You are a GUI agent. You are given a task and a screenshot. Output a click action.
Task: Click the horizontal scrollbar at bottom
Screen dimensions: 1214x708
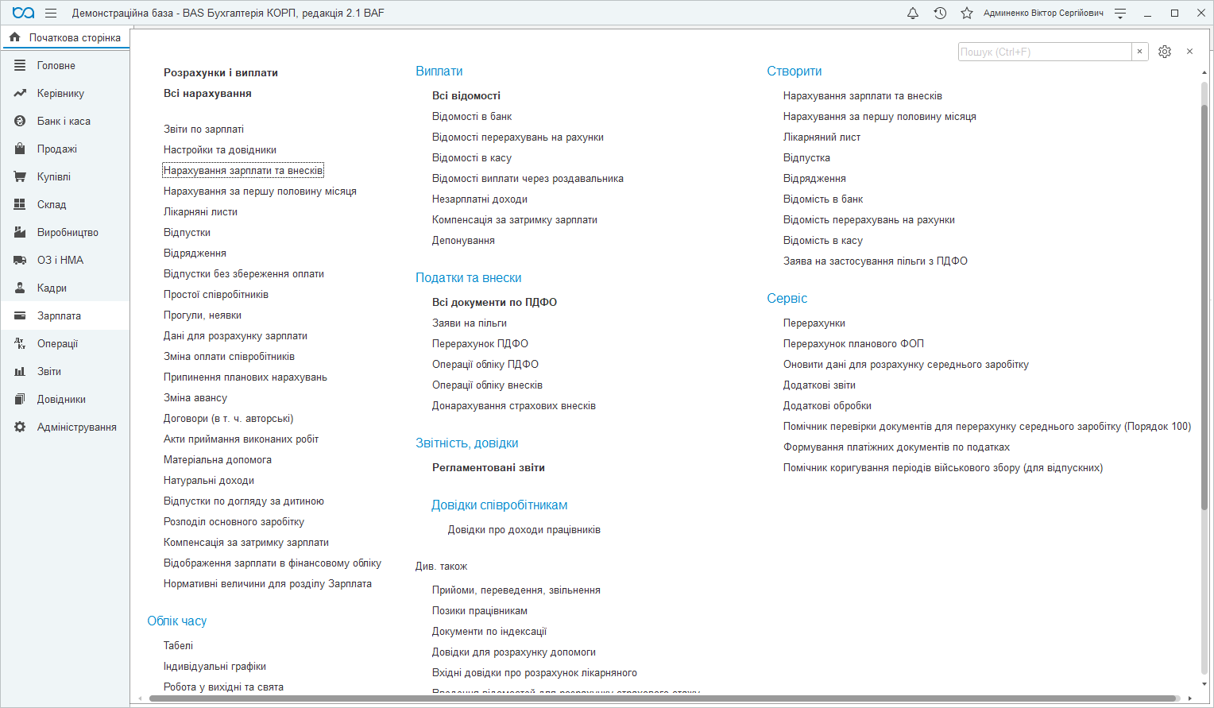tap(663, 698)
